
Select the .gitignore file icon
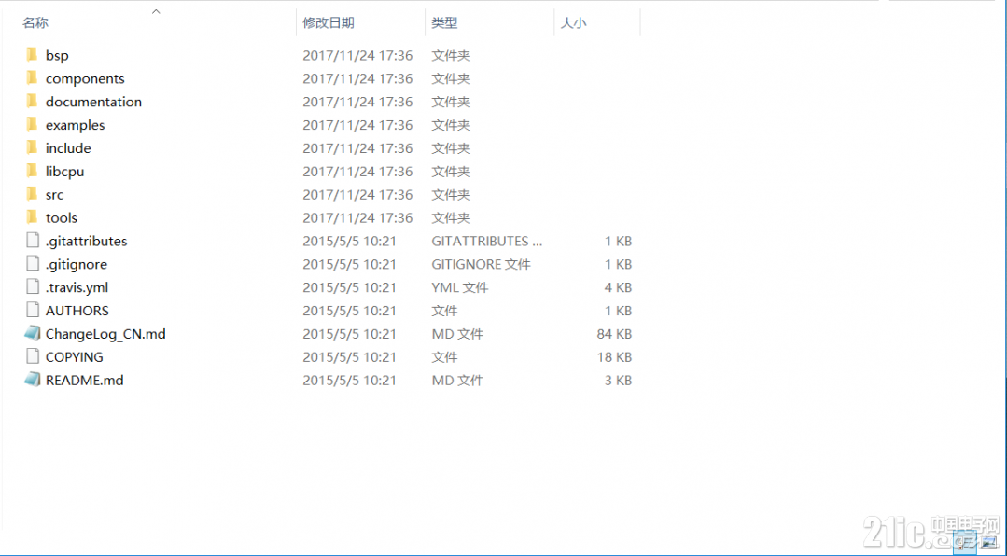32,263
